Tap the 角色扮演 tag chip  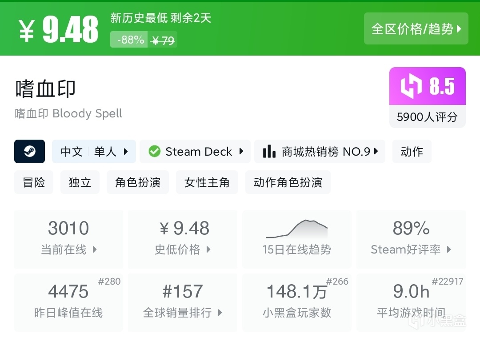[138, 182]
